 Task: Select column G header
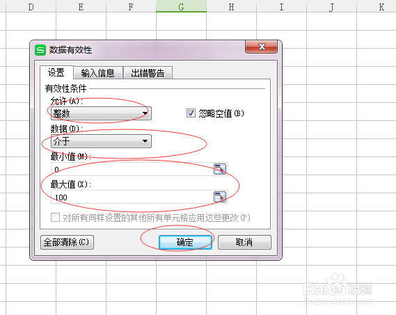[x=181, y=6]
